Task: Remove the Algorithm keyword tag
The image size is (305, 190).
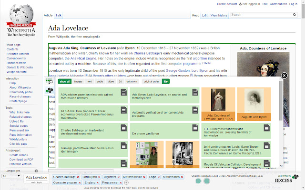Action: [x=118, y=177]
